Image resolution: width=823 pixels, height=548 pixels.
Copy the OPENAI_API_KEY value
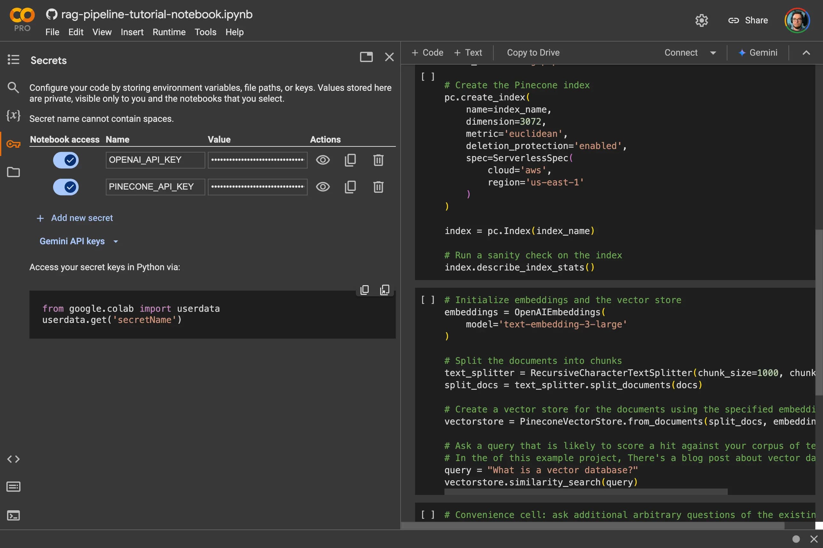[350, 160]
